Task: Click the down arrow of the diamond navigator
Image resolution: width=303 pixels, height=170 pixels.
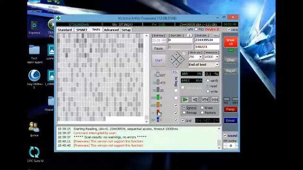Action: coord(177,64)
